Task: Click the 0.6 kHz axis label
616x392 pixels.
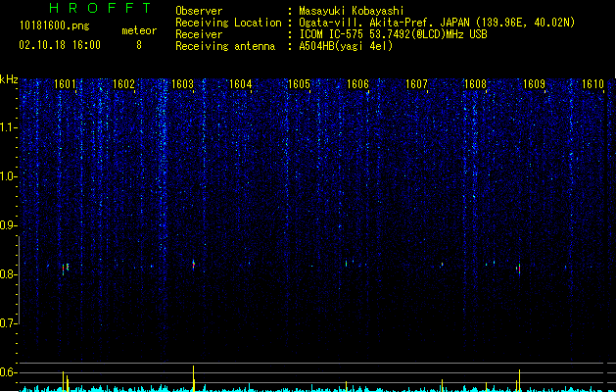Action: coord(9,372)
